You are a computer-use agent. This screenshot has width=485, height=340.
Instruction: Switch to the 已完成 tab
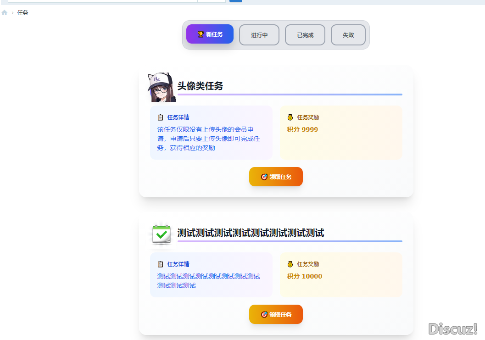point(305,34)
